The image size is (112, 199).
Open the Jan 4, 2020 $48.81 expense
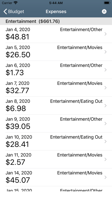coord(56,34)
